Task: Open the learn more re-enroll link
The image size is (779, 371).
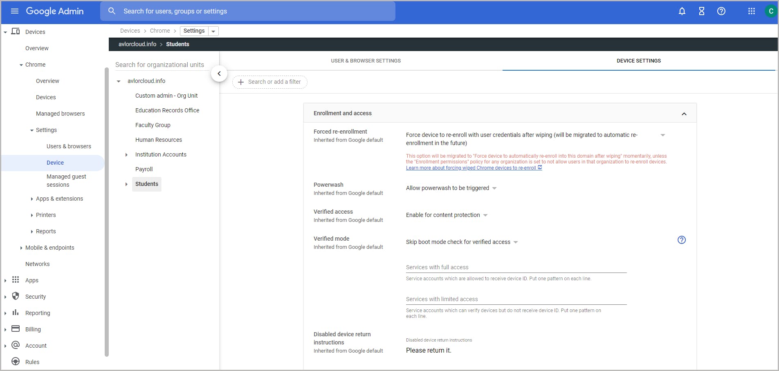Action: pyautogui.click(x=474, y=168)
